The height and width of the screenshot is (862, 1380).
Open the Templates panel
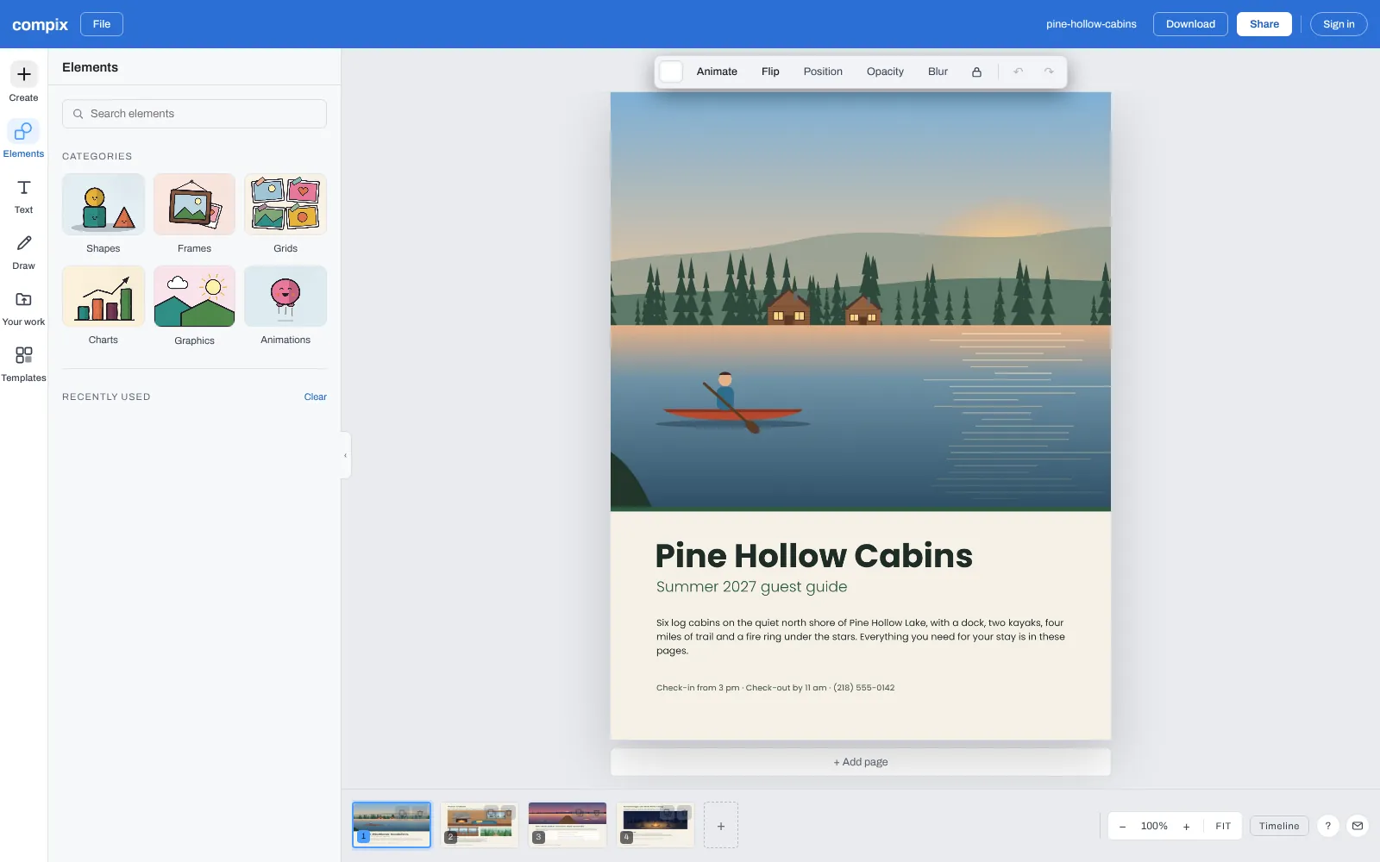click(23, 364)
